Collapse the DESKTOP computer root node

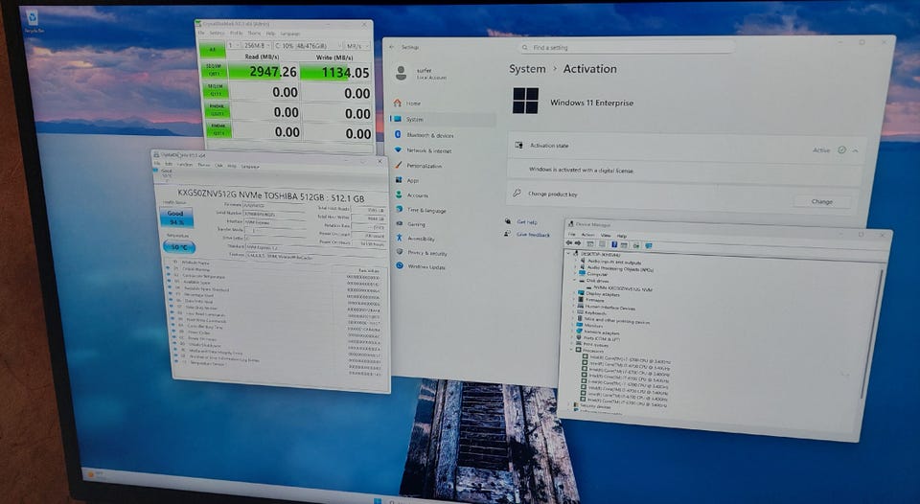tap(568, 254)
